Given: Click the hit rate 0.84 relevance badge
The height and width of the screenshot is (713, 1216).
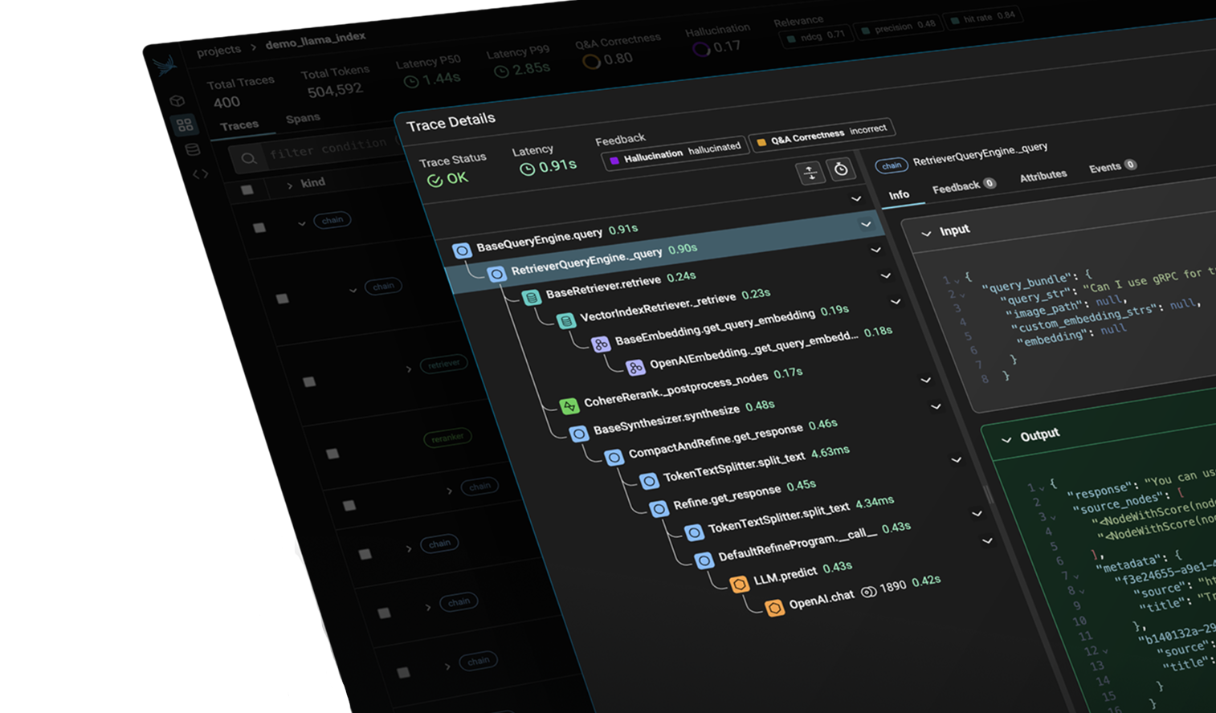Looking at the screenshot, I should point(982,18).
